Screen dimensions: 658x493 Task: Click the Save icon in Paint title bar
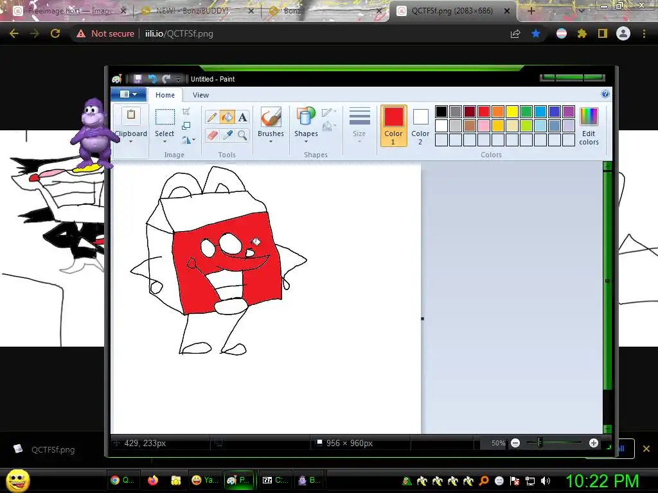[x=138, y=79]
